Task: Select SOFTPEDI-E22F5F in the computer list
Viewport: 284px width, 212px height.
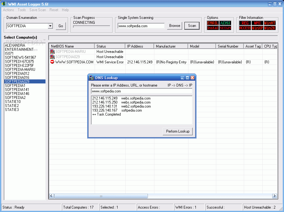Action: pyautogui.click(x=25, y=65)
